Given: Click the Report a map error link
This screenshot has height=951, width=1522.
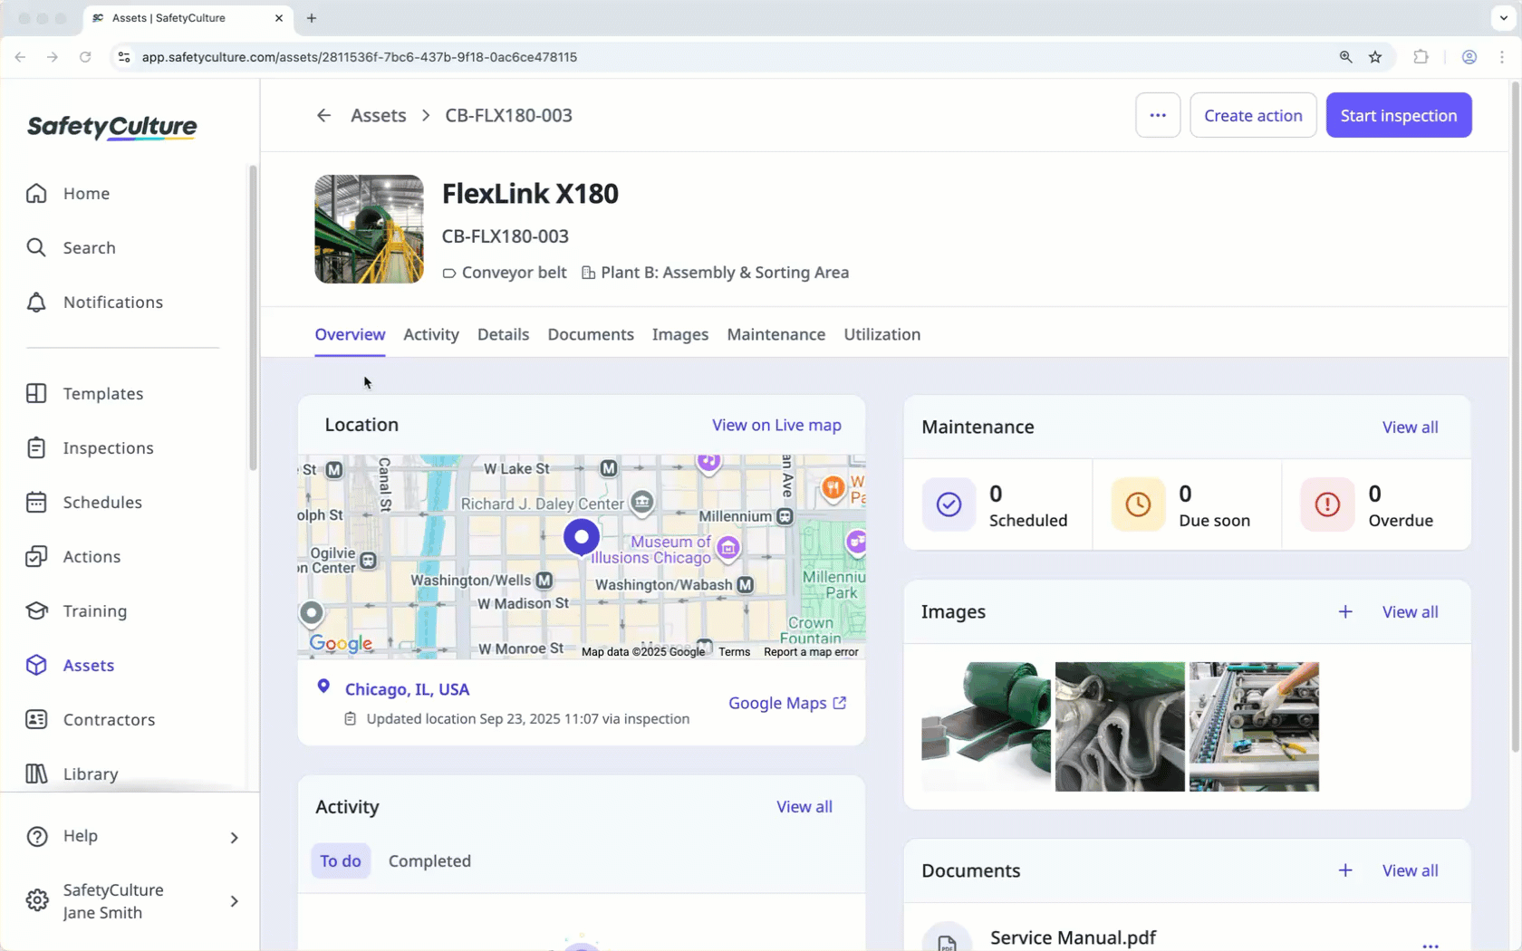Looking at the screenshot, I should coord(811,652).
